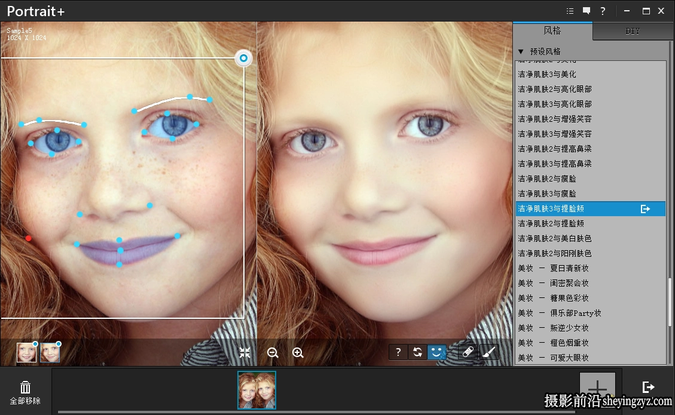This screenshot has width=675, height=415.
Task: Choose preset 洁净肌肤3与亮化眼部
Action: click(x=591, y=104)
